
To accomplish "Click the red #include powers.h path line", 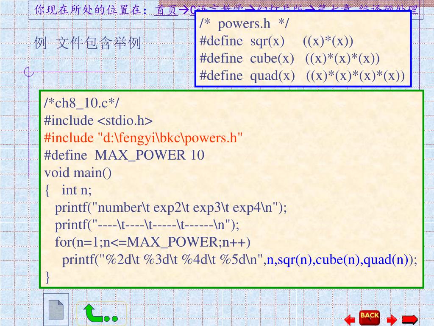I will tap(143, 138).
